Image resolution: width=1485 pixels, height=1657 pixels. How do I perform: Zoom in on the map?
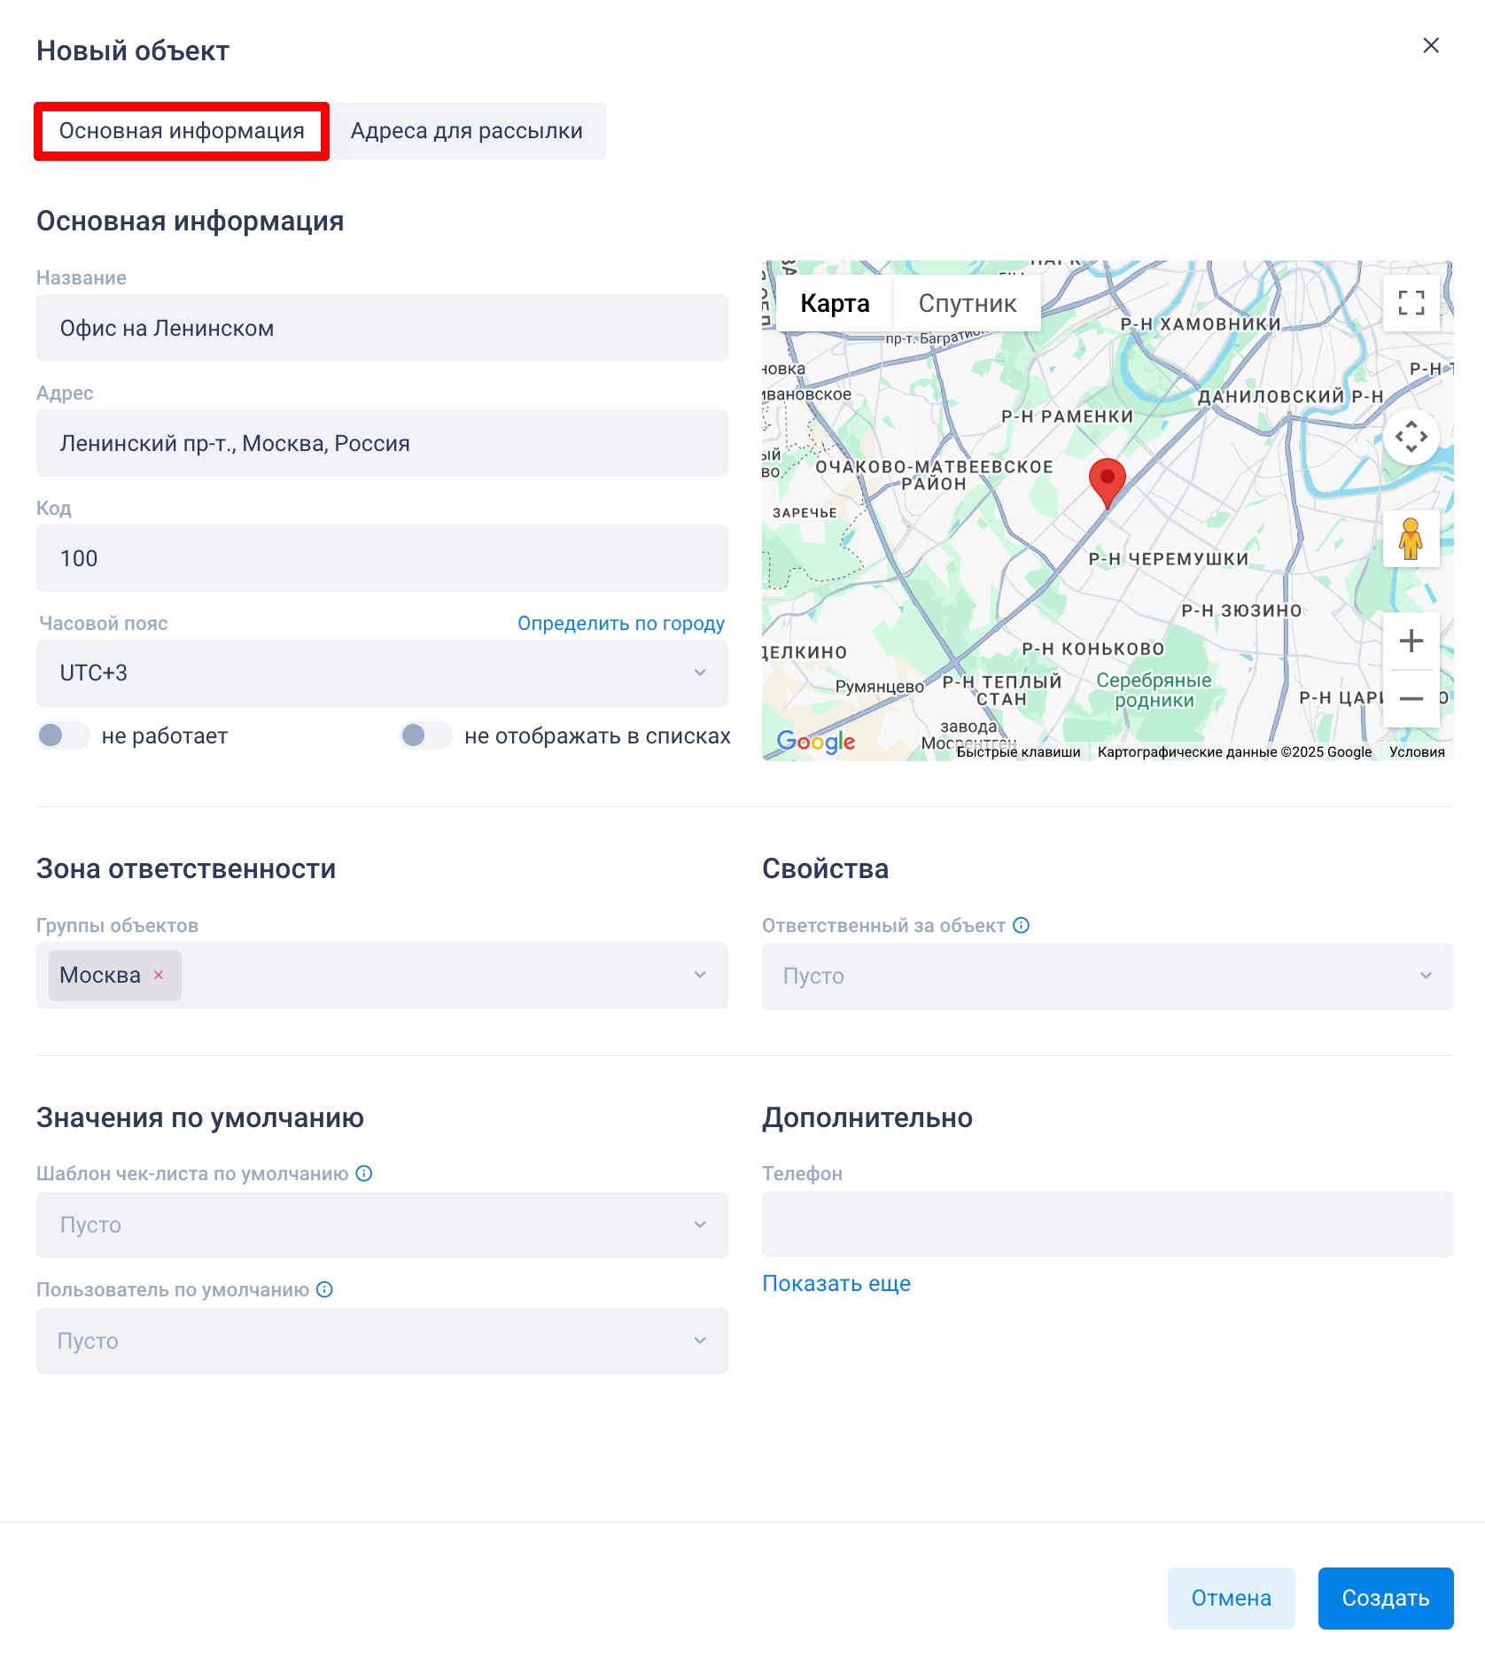(x=1411, y=641)
